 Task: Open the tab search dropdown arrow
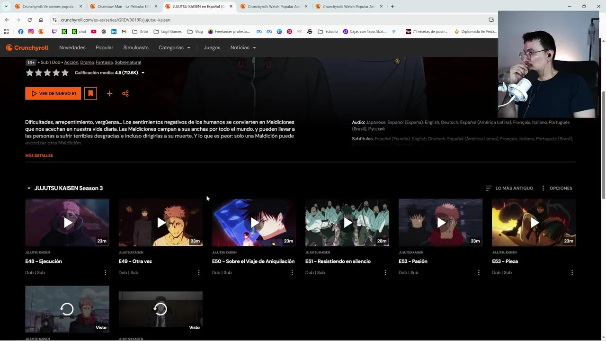[6, 7]
